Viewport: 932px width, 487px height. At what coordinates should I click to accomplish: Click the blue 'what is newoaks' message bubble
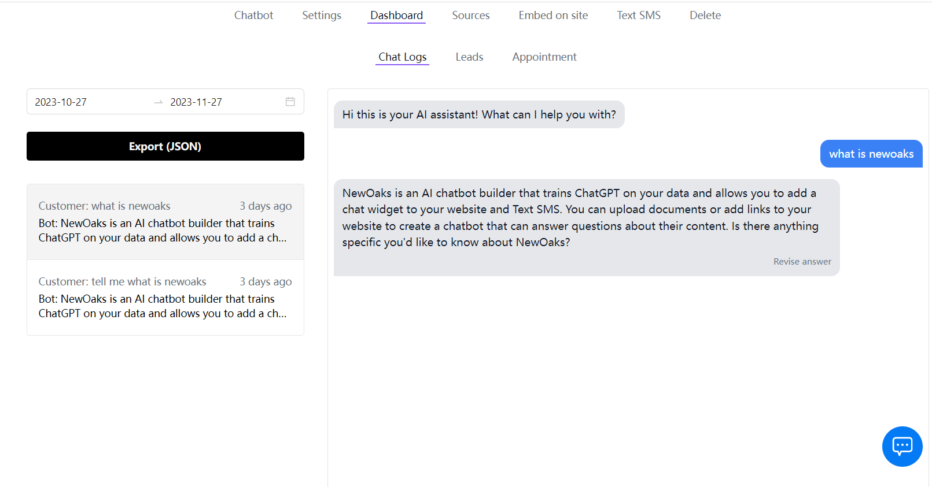[x=871, y=154]
